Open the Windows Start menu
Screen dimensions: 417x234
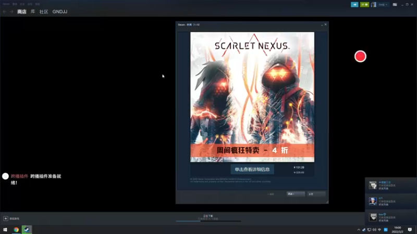(5, 229)
